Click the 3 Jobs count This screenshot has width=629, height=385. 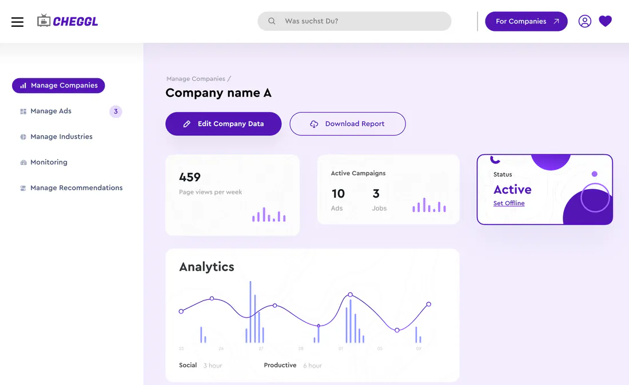coord(376,194)
